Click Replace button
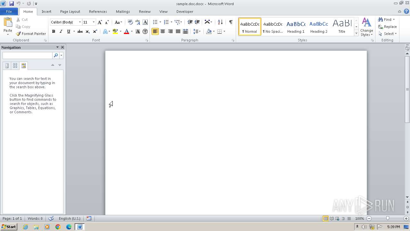Screen dimensions: 410x231 point(388,27)
